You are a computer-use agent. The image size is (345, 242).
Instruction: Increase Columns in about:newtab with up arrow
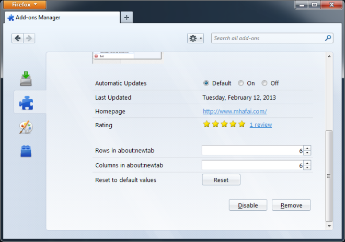(307, 163)
